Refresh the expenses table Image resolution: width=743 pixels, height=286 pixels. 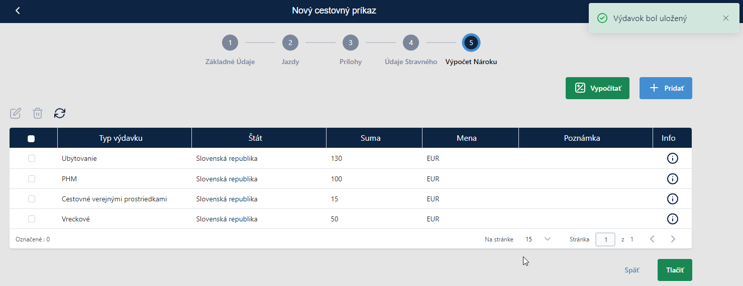(x=60, y=113)
